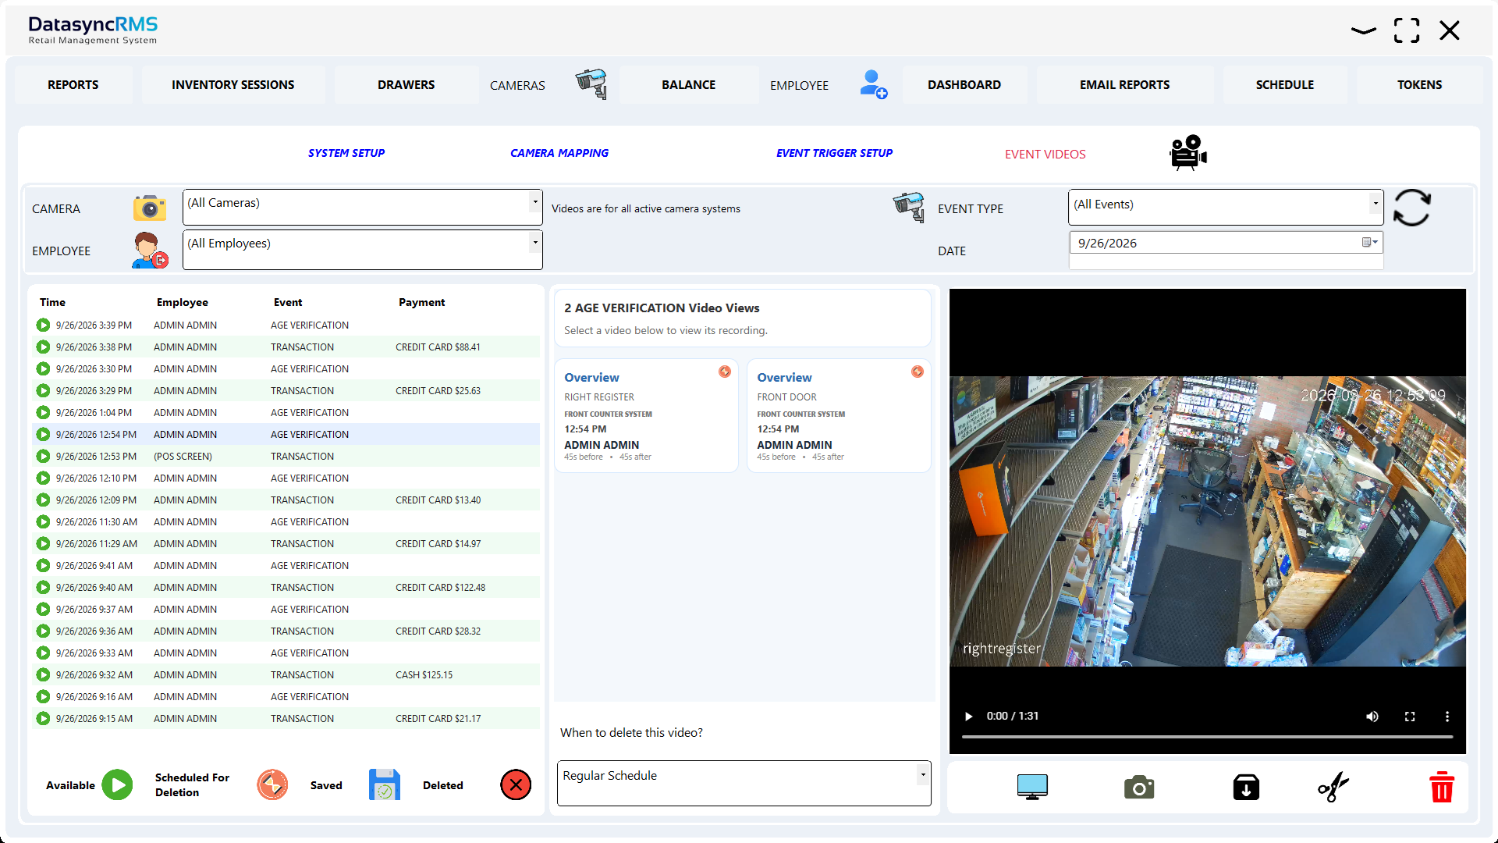Click the monitor display icon below the video
Image resolution: width=1498 pixels, height=843 pixels.
[1032, 787]
